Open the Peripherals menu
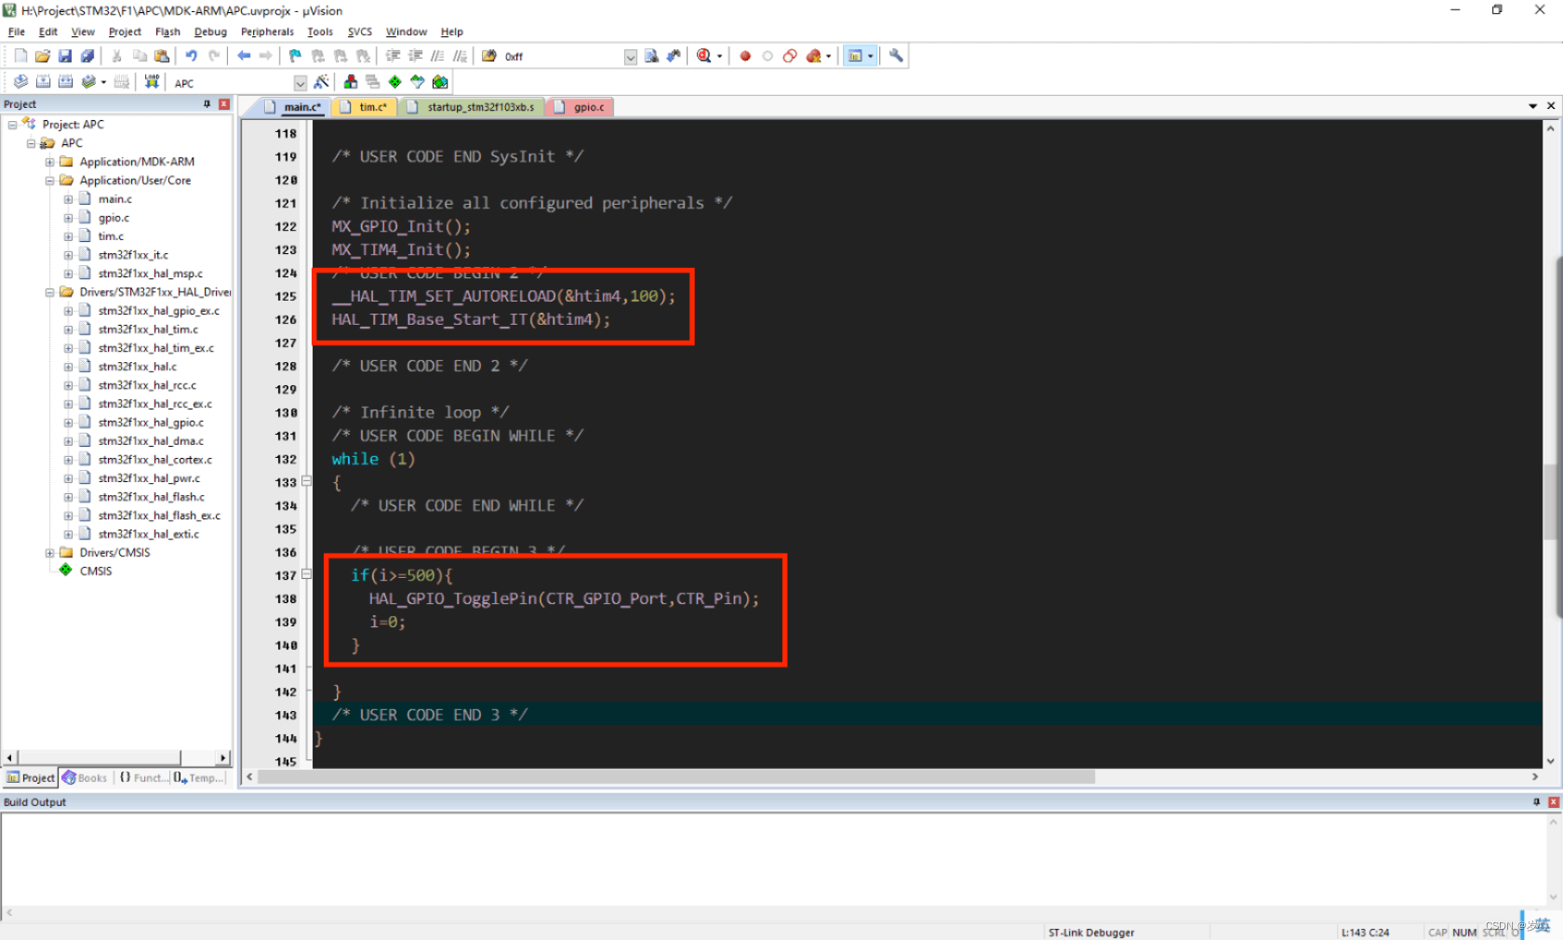 [267, 32]
